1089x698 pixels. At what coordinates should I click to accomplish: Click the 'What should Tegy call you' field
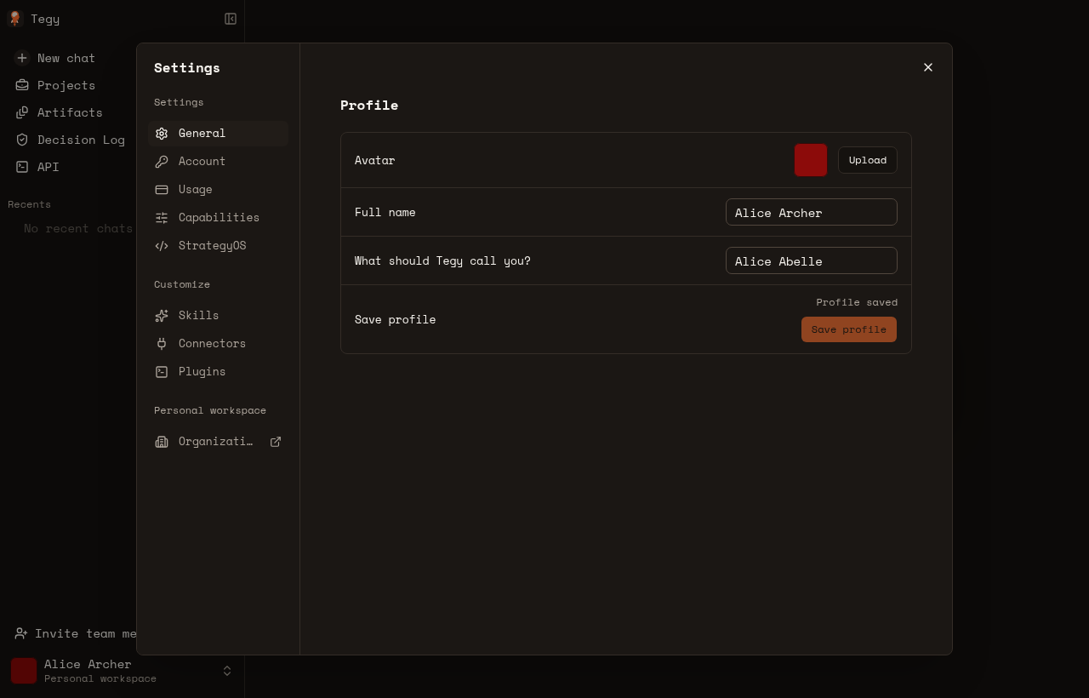812,260
